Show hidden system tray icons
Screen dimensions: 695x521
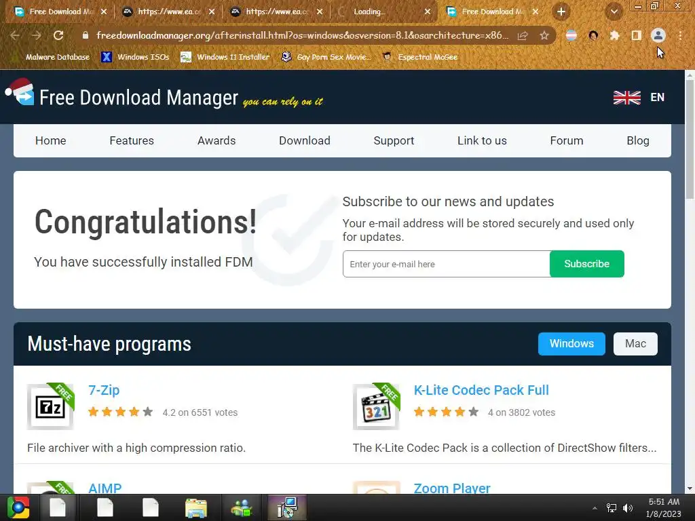point(595,508)
